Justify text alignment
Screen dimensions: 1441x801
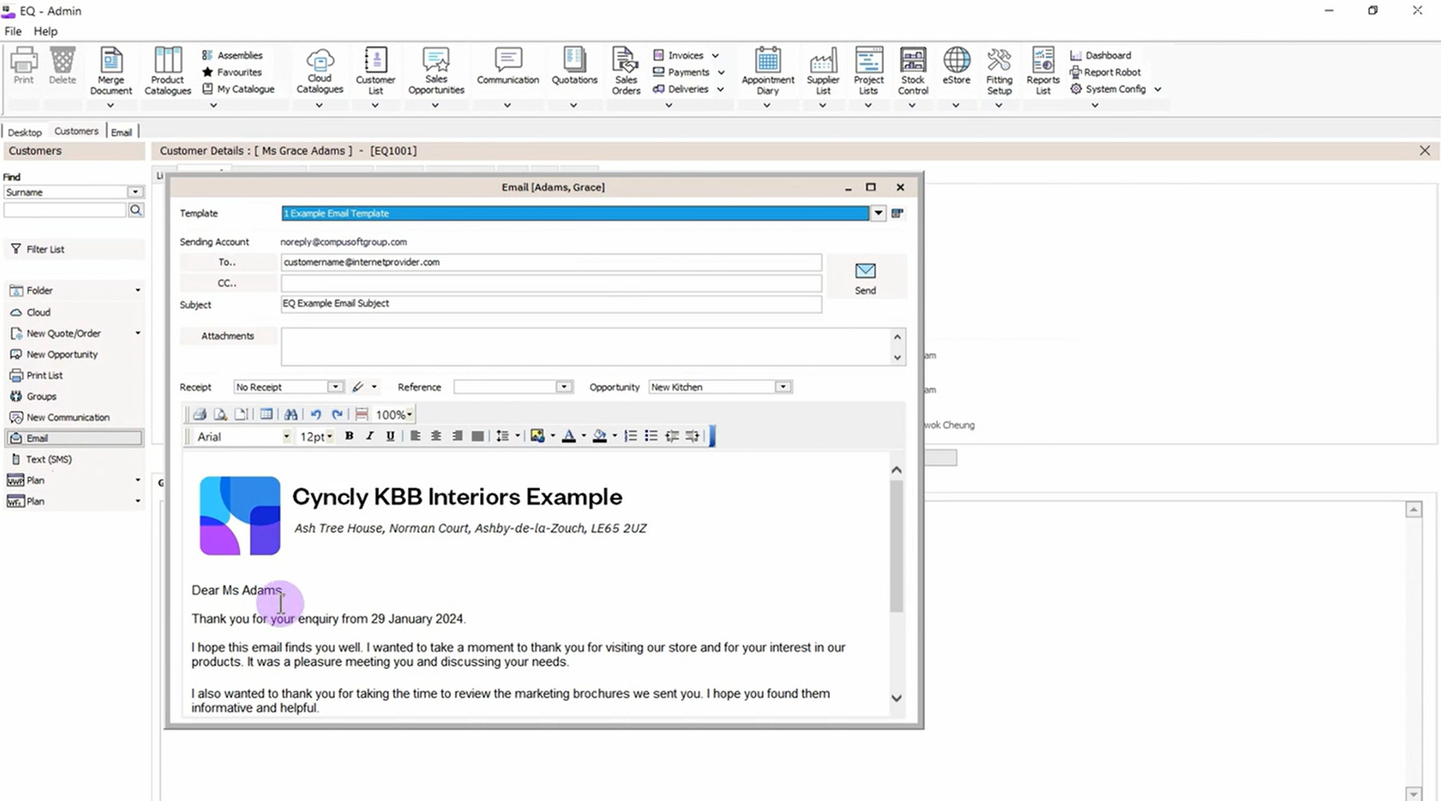tap(478, 436)
